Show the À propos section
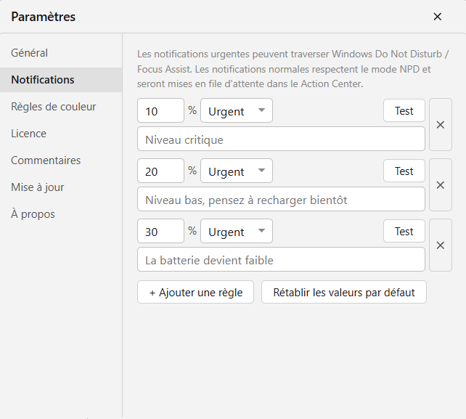The width and height of the screenshot is (466, 419). click(x=61, y=214)
